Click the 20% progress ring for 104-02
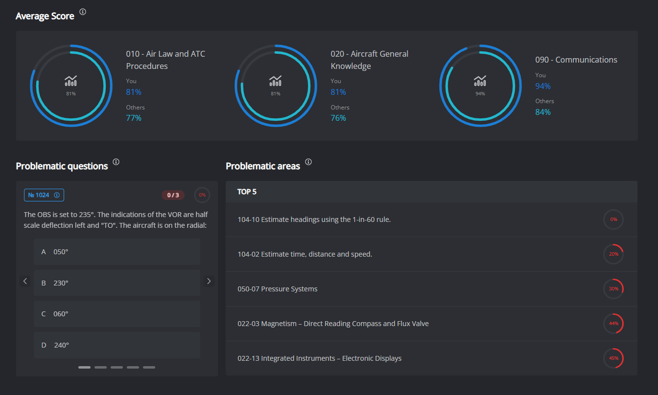 [x=613, y=254]
